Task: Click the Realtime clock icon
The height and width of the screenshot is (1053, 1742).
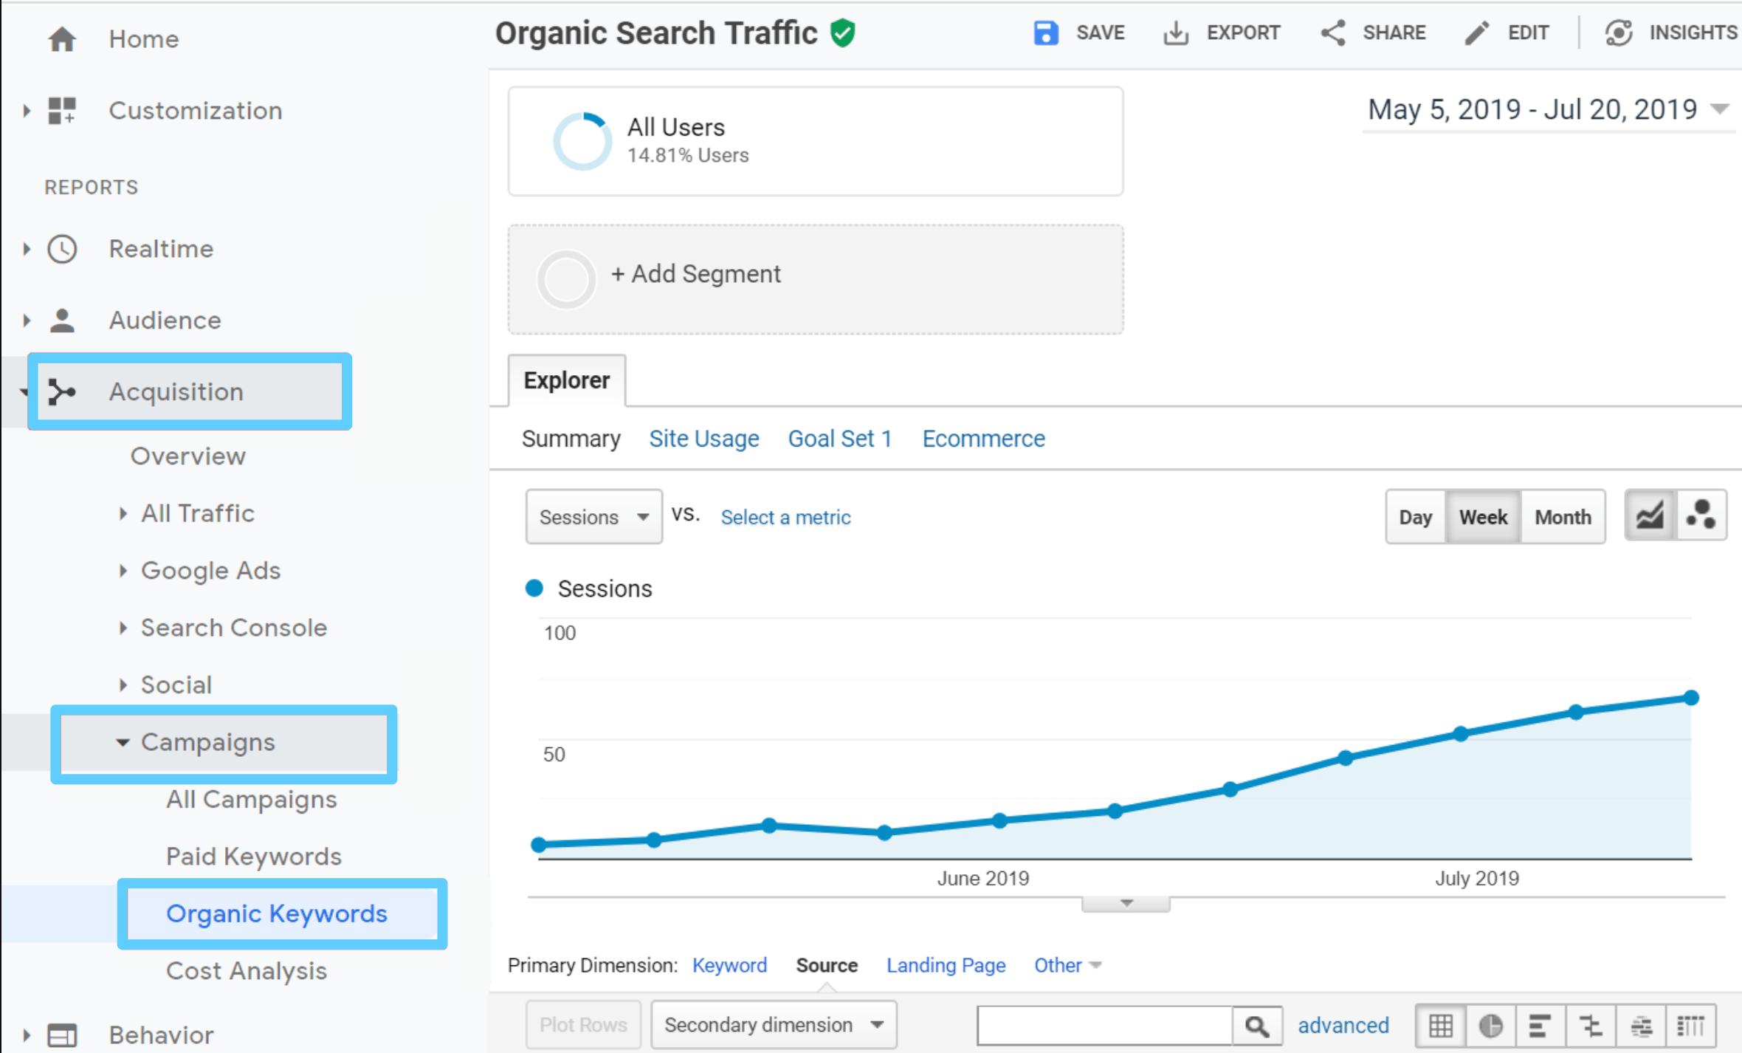Action: pos(62,249)
